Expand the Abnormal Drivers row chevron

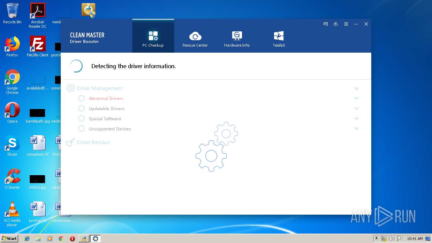[x=356, y=98]
